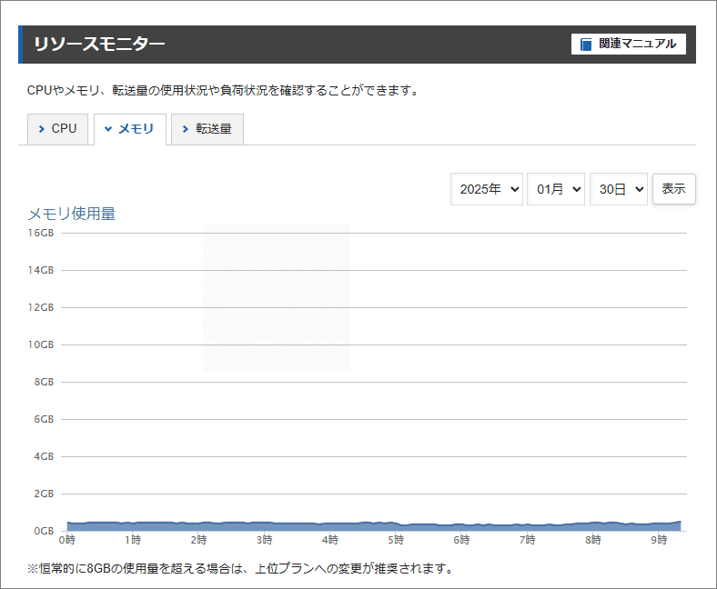Open the 2025年 year dropdown
This screenshot has width=717, height=589.
487,189
